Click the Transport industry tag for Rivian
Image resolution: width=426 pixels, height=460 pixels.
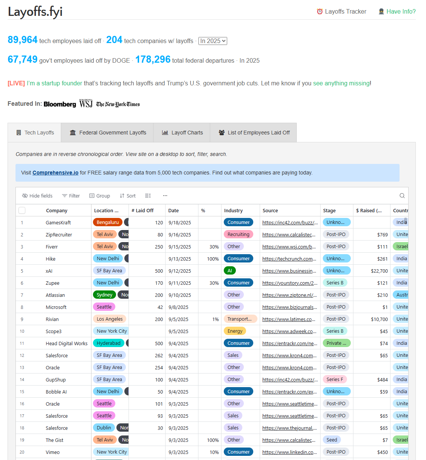click(240, 319)
